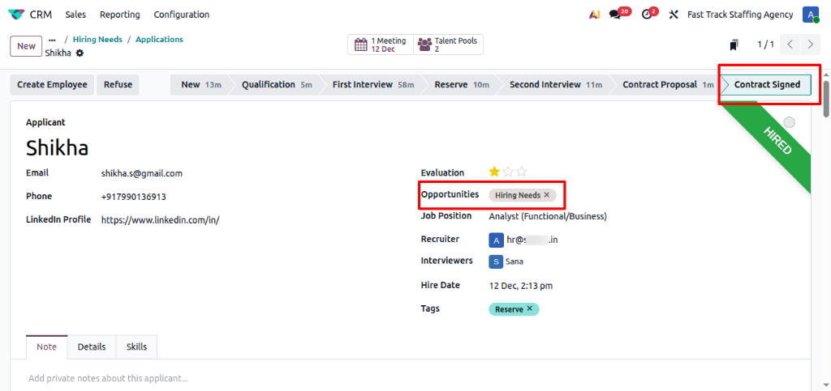
Task: Go to next record arrow
Action: (x=810, y=45)
